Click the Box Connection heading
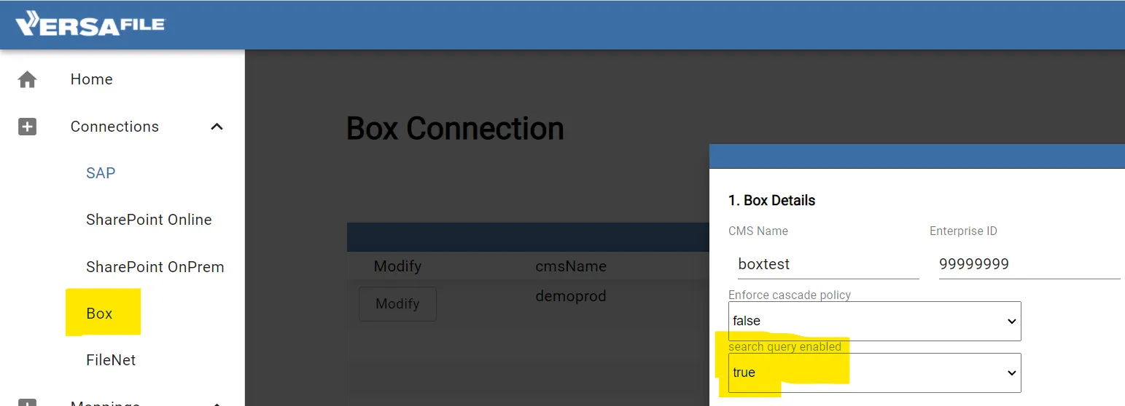Viewport: 1125px width, 406px height. [455, 129]
